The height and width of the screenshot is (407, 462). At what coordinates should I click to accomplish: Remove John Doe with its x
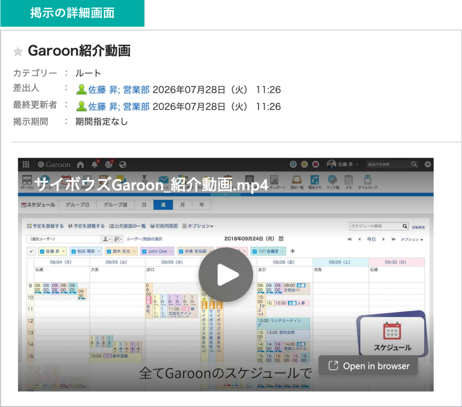click(x=171, y=251)
